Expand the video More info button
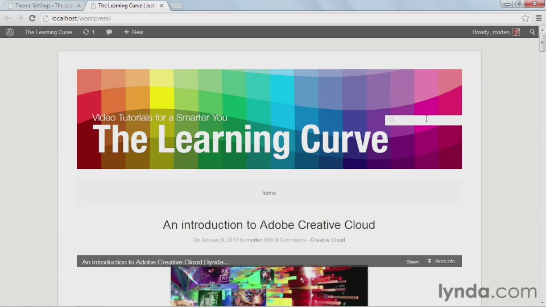This screenshot has height=307, width=546. click(441, 262)
